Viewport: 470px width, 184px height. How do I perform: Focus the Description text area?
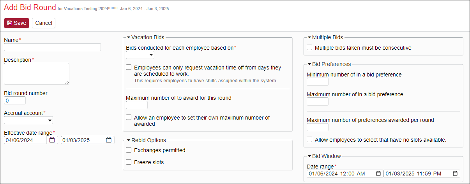(x=37, y=74)
